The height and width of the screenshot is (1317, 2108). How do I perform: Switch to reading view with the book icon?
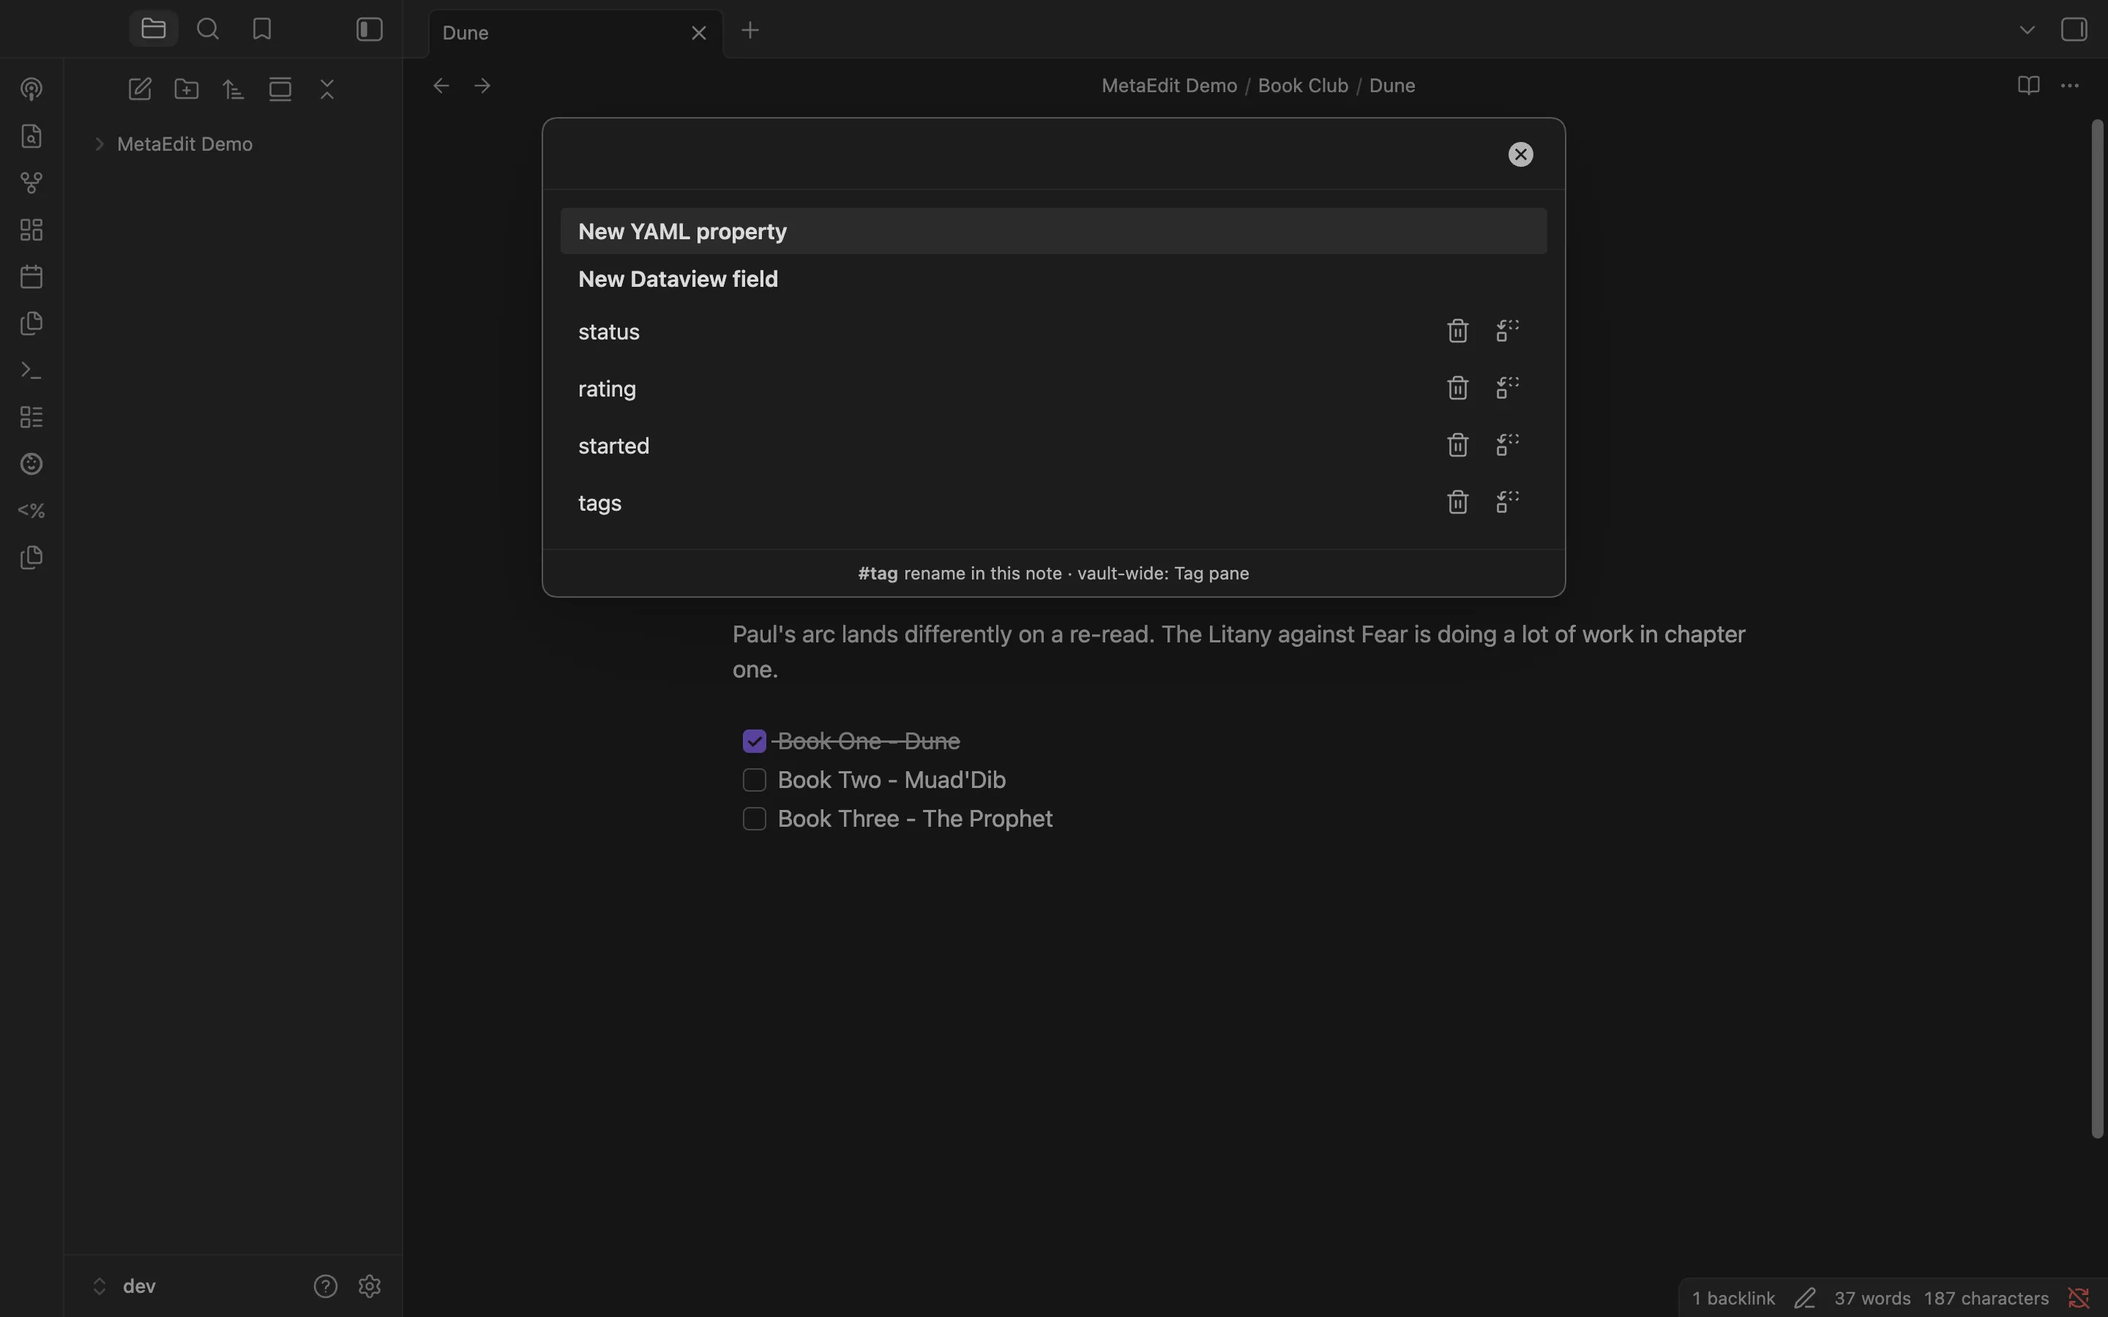coord(2028,86)
